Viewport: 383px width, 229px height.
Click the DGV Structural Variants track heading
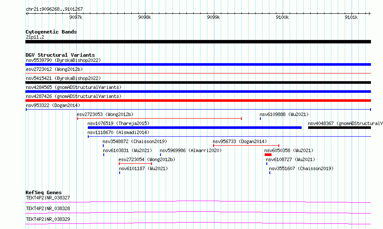tap(60, 55)
